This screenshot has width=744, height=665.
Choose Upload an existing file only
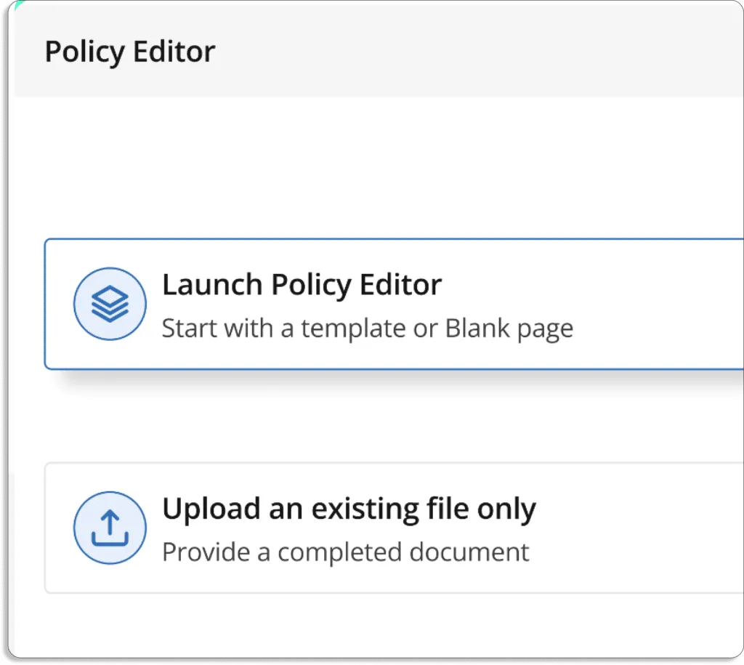click(349, 509)
